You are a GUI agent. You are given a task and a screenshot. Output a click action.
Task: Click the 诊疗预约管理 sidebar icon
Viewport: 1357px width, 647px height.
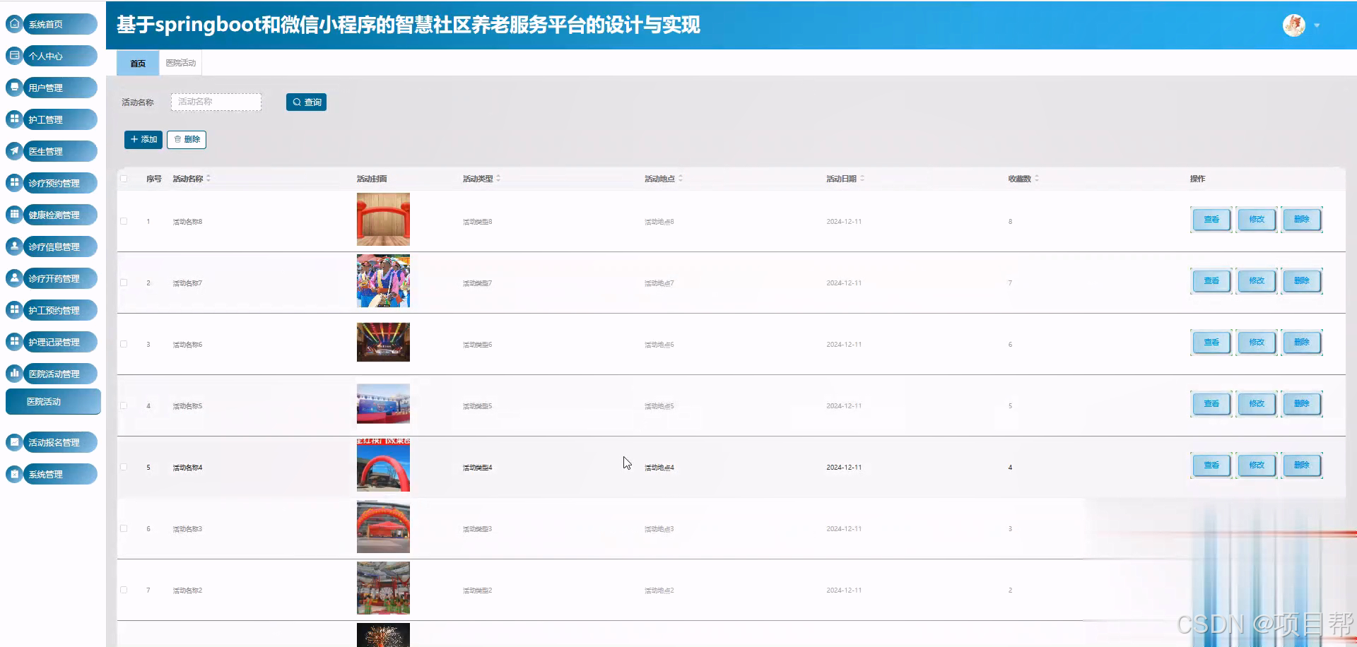tap(14, 182)
